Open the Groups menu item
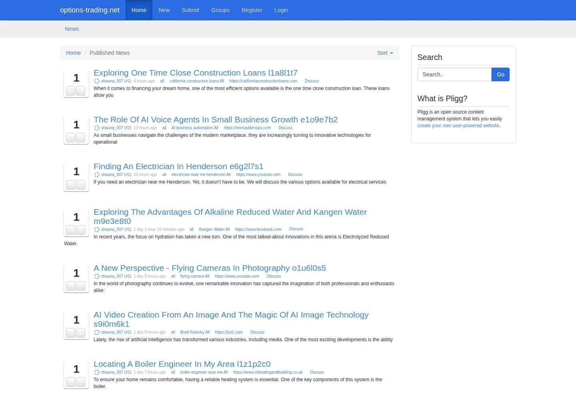Screen dimensions: 576x400 click(220, 10)
